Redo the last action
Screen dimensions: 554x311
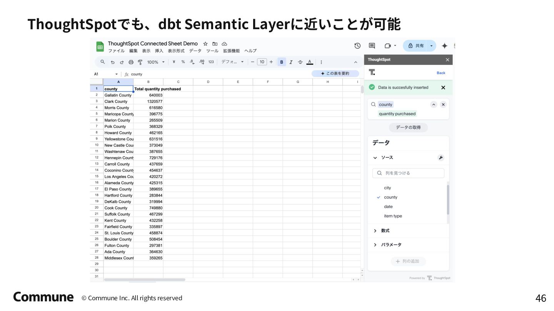[x=122, y=62]
